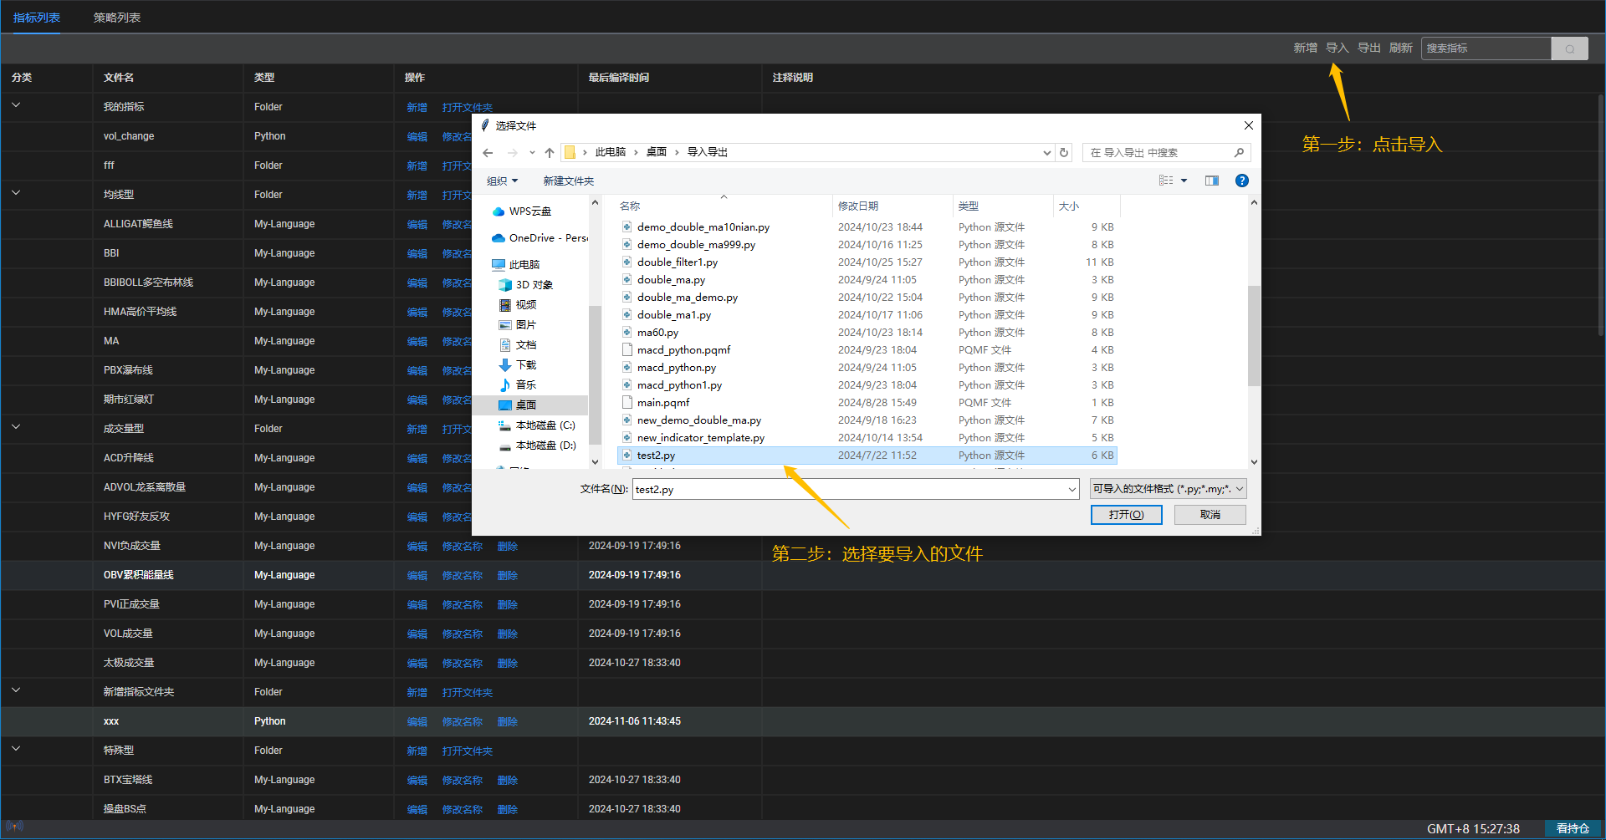Open the file type filter dropdown
The image size is (1606, 840).
1169,489
